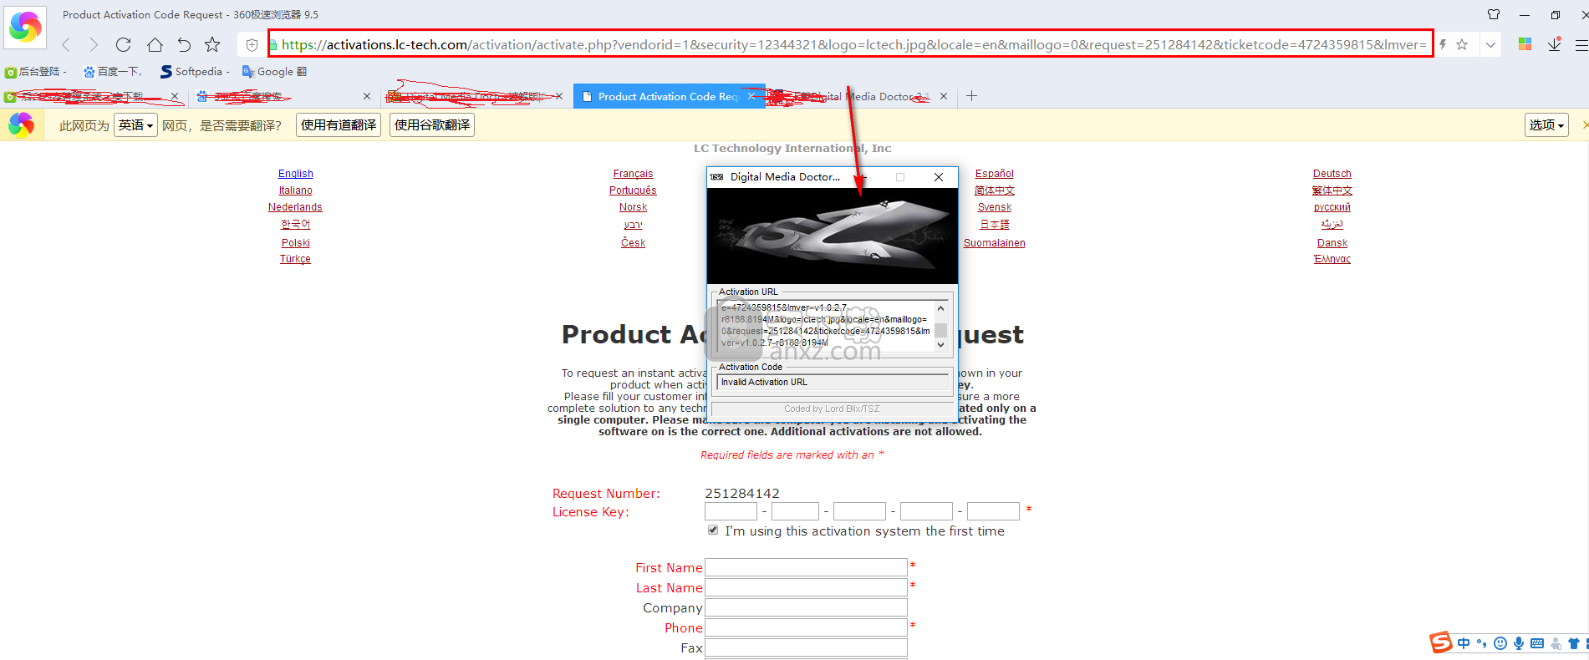Toggle Chinese input mode 中 in the IME bar
Viewport: 1589px width, 660px height.
(1464, 643)
